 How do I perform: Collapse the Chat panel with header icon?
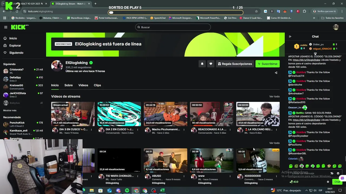tap(290, 37)
